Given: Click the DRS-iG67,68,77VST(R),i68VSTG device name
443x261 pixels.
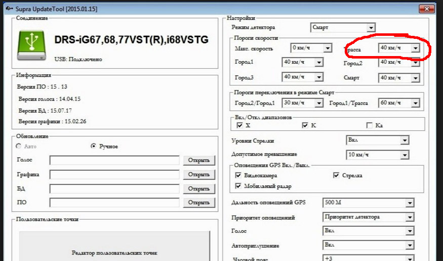Looking at the screenshot, I should tap(131, 40).
